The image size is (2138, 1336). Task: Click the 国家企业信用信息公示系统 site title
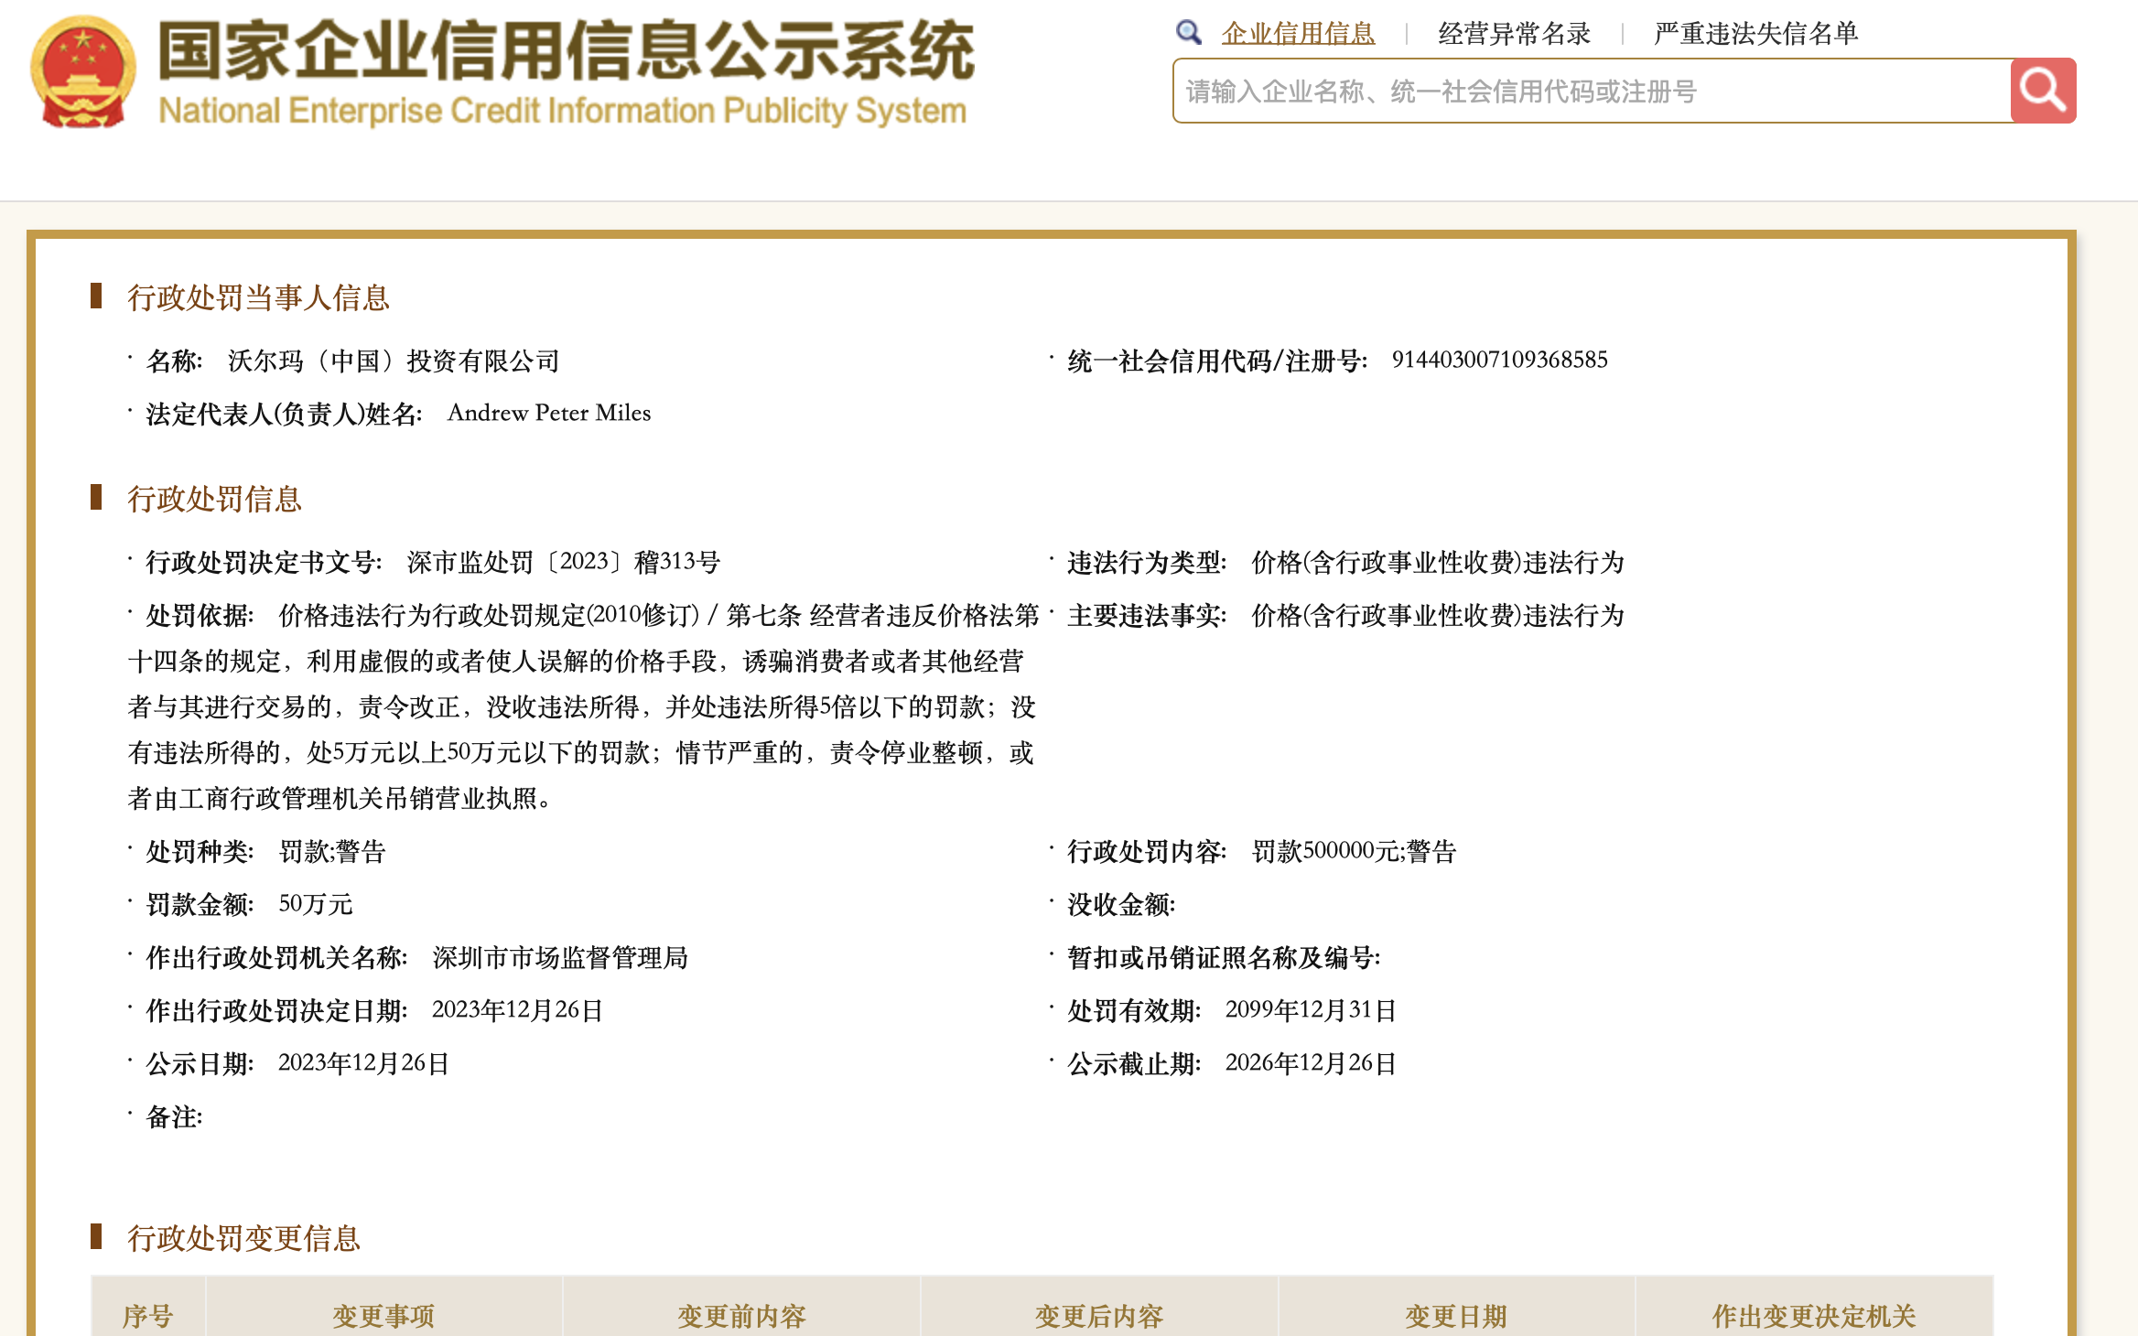pos(566,52)
